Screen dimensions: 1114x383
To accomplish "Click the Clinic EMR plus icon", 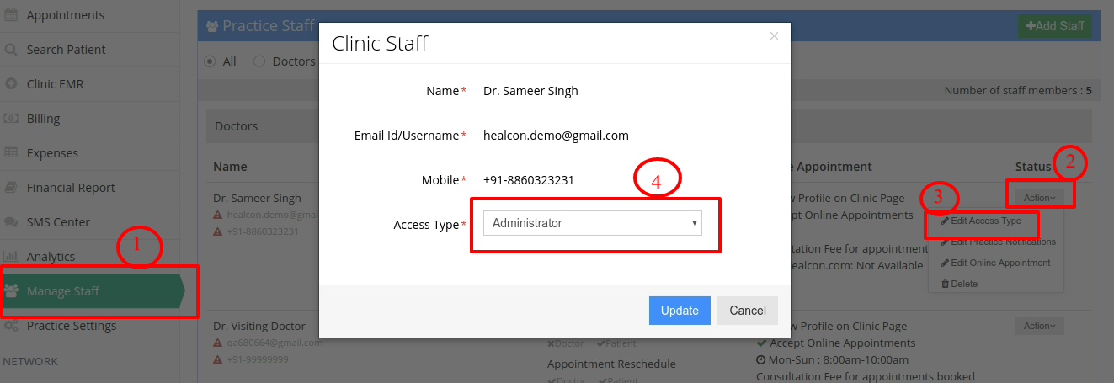I will click(x=12, y=84).
